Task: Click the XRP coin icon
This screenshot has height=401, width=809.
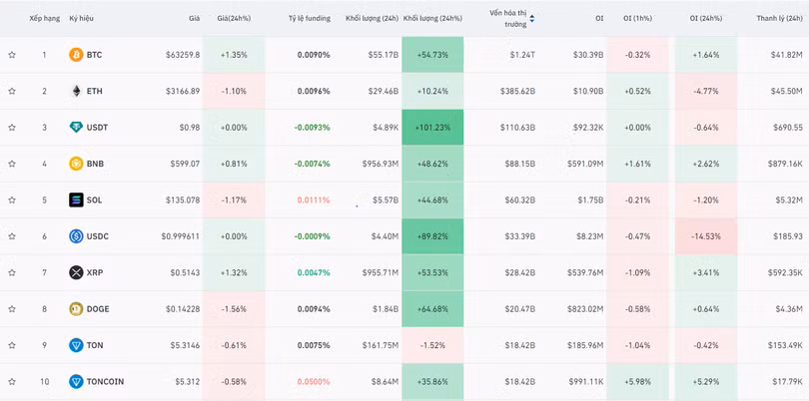Action: click(76, 272)
